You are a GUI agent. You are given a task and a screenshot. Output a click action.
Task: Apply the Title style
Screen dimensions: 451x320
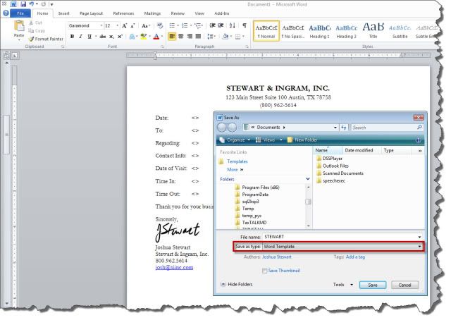tap(373, 31)
